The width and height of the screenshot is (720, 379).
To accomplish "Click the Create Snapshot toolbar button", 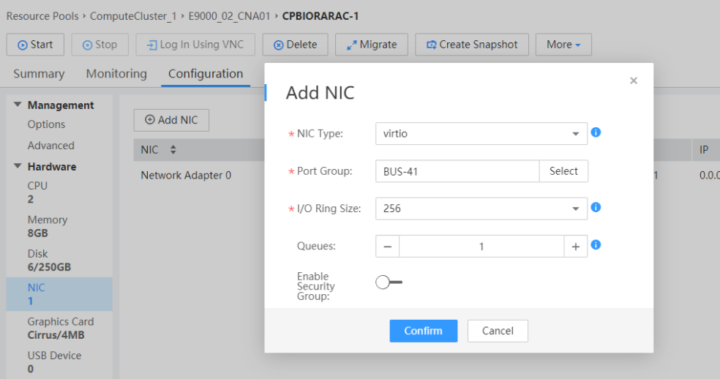I will [472, 45].
